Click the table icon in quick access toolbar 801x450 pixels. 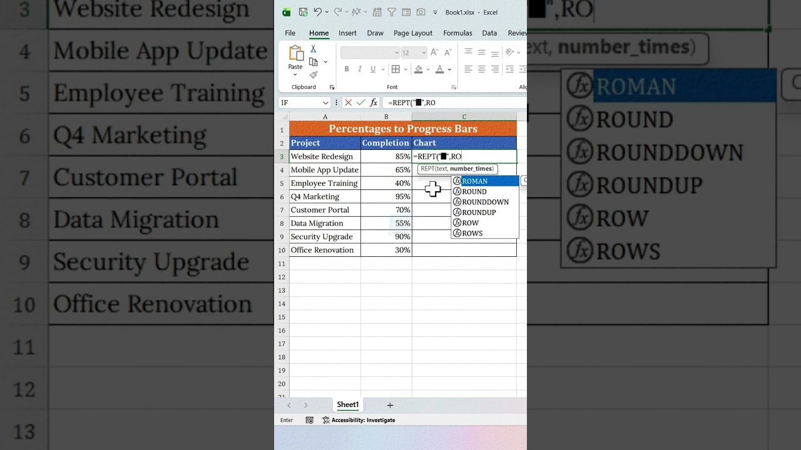click(377, 12)
